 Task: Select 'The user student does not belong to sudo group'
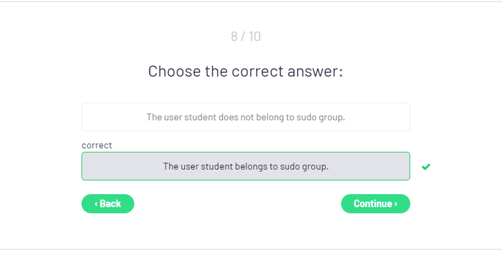coord(246,117)
